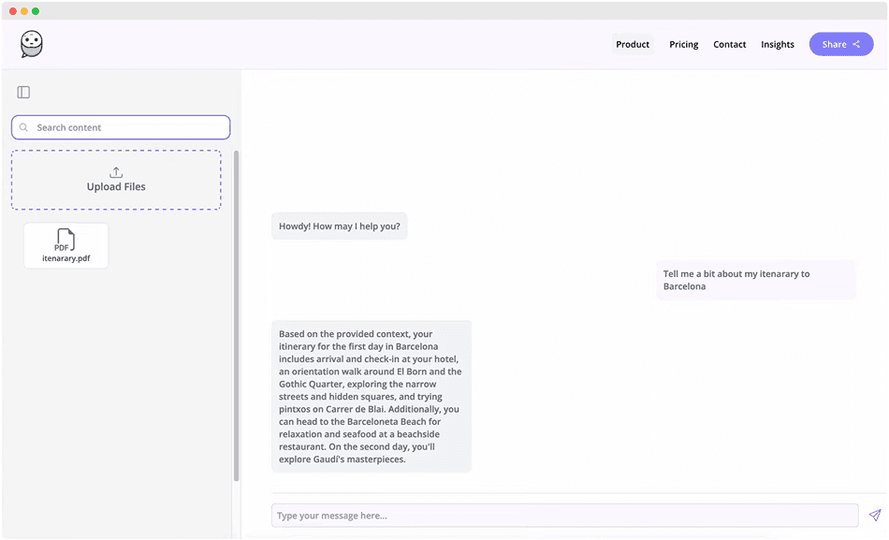Image resolution: width=889 pixels, height=540 pixels.
Task: Click the upload arrow icon
Action: [x=116, y=172]
